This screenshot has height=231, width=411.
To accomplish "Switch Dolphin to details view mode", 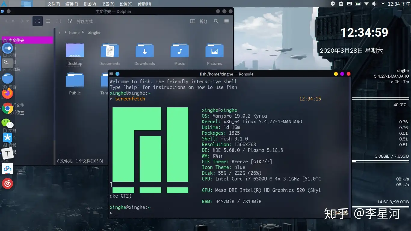I will point(59,21).
